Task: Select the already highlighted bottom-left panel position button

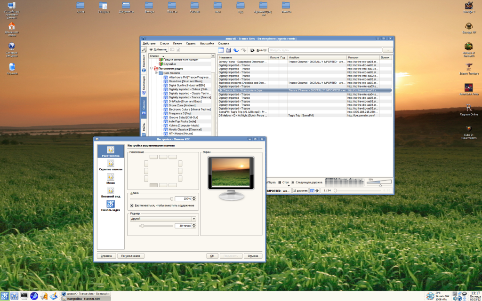Action: (x=154, y=185)
